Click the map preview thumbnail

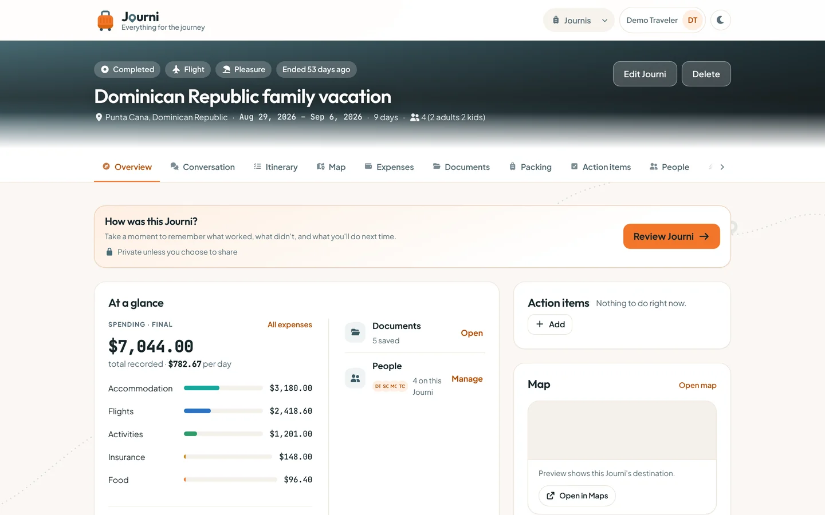click(622, 430)
